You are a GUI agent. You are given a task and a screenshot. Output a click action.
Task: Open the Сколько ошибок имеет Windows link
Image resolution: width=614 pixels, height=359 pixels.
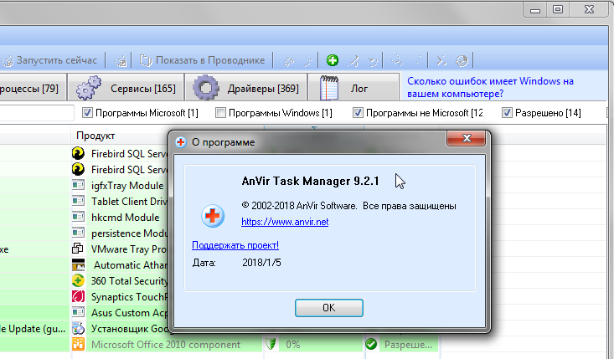pos(490,87)
